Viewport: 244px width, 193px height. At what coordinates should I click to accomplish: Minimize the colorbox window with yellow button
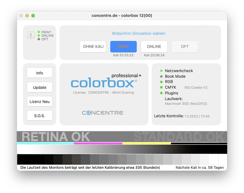pyautogui.click(x=27, y=15)
